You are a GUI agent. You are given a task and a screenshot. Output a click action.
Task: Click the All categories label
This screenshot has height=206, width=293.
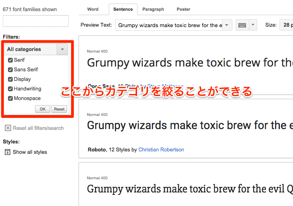coord(24,49)
